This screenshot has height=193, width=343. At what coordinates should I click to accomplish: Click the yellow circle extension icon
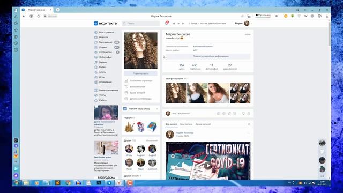point(286,16)
